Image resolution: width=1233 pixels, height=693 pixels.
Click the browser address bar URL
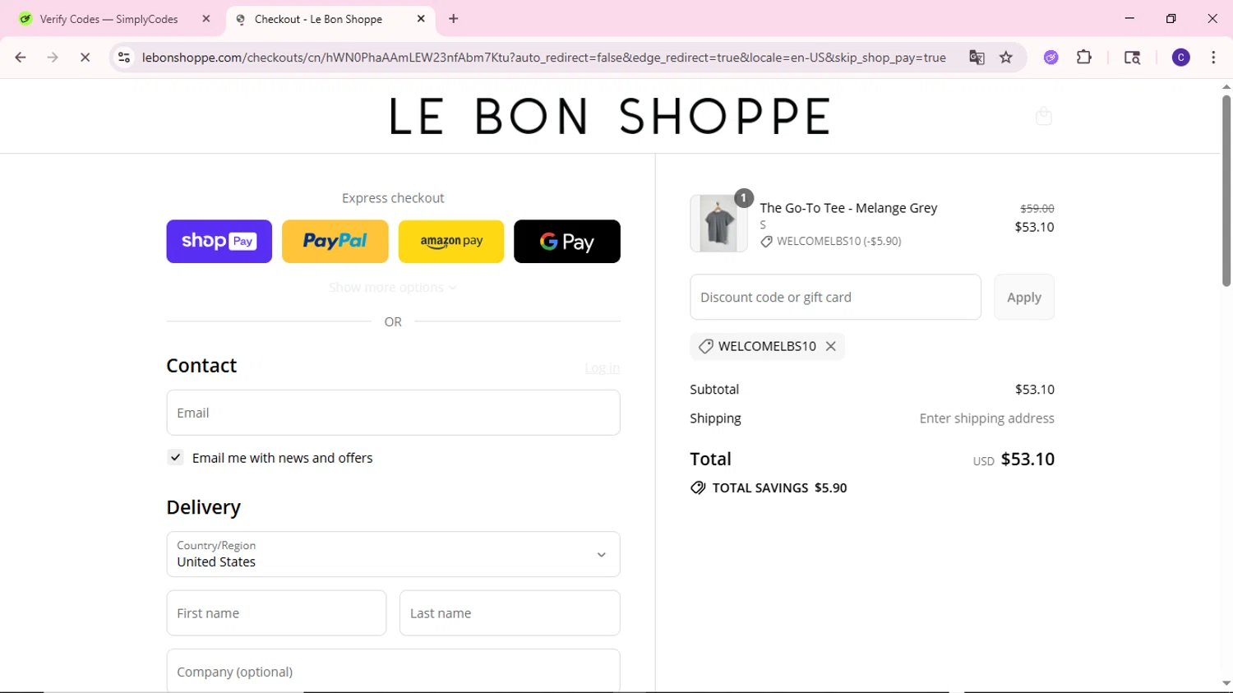pyautogui.click(x=543, y=58)
